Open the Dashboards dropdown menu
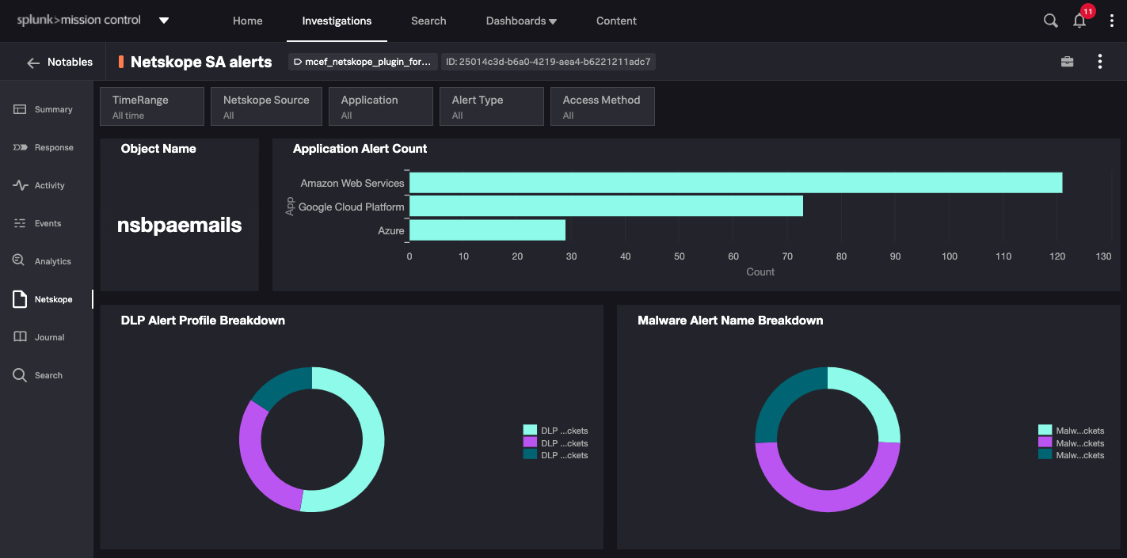The width and height of the screenshot is (1127, 558). 521,21
